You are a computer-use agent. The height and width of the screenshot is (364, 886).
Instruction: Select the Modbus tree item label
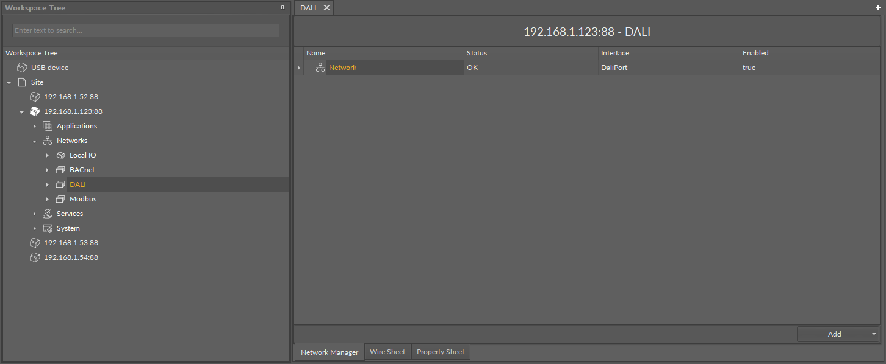click(83, 199)
